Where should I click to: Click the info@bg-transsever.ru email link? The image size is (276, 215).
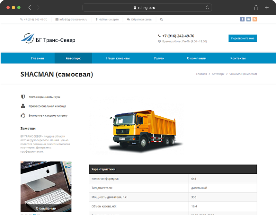71,19
